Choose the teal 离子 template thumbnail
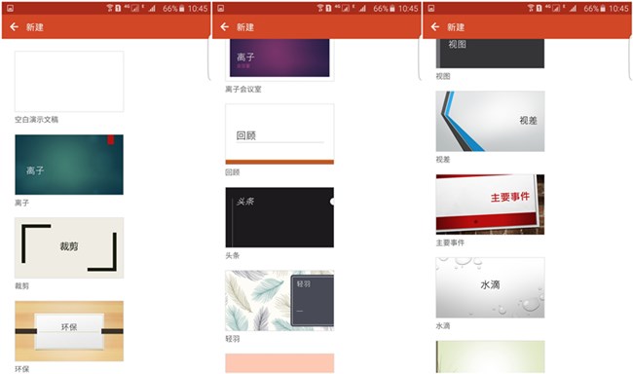 (x=69, y=165)
